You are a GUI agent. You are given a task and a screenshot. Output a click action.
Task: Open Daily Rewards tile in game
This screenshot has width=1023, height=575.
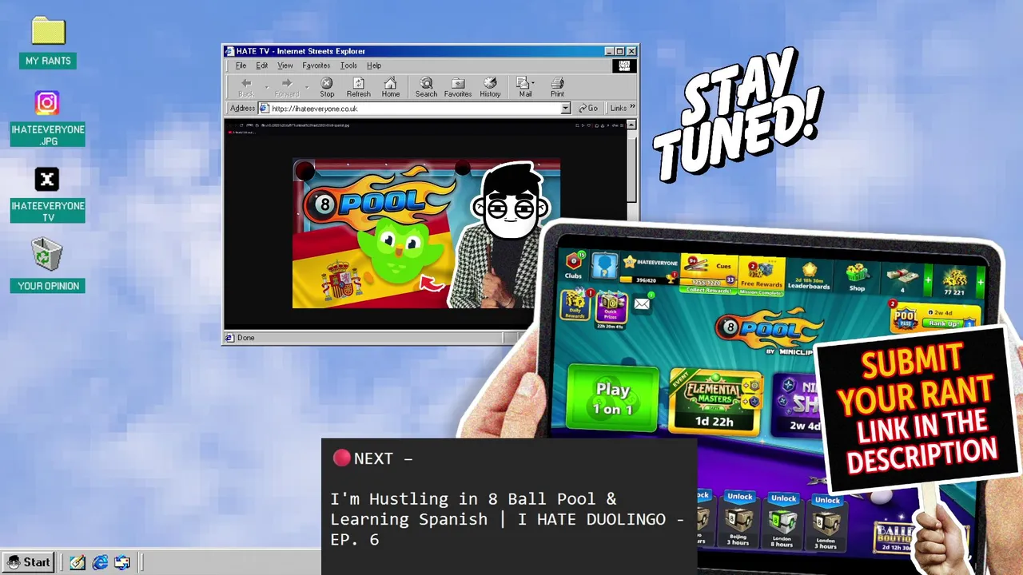[x=575, y=305]
